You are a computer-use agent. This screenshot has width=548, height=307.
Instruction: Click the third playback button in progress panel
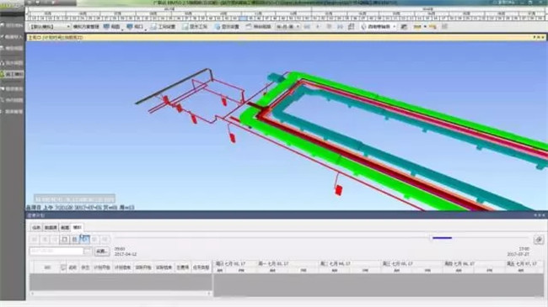55,240
